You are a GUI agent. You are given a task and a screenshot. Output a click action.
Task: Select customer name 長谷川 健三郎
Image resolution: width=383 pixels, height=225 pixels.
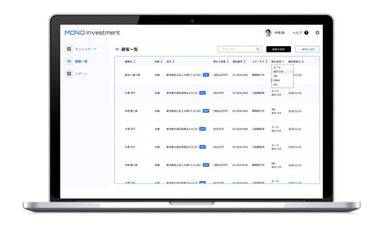tap(133, 75)
